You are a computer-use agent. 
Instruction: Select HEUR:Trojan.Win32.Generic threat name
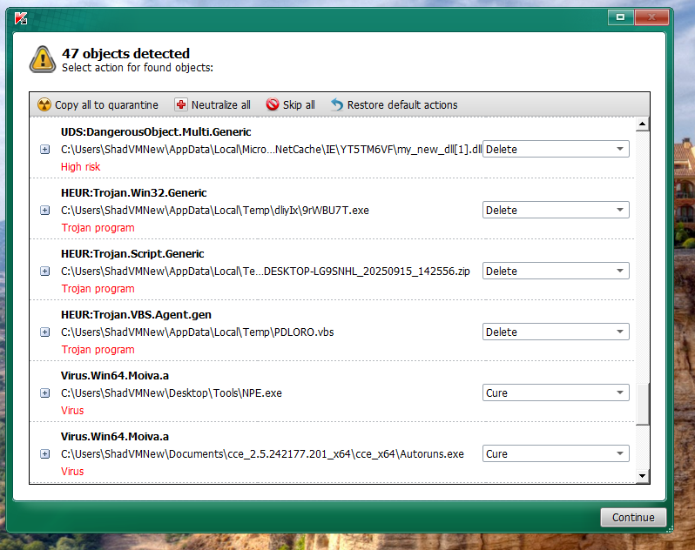coord(134,193)
